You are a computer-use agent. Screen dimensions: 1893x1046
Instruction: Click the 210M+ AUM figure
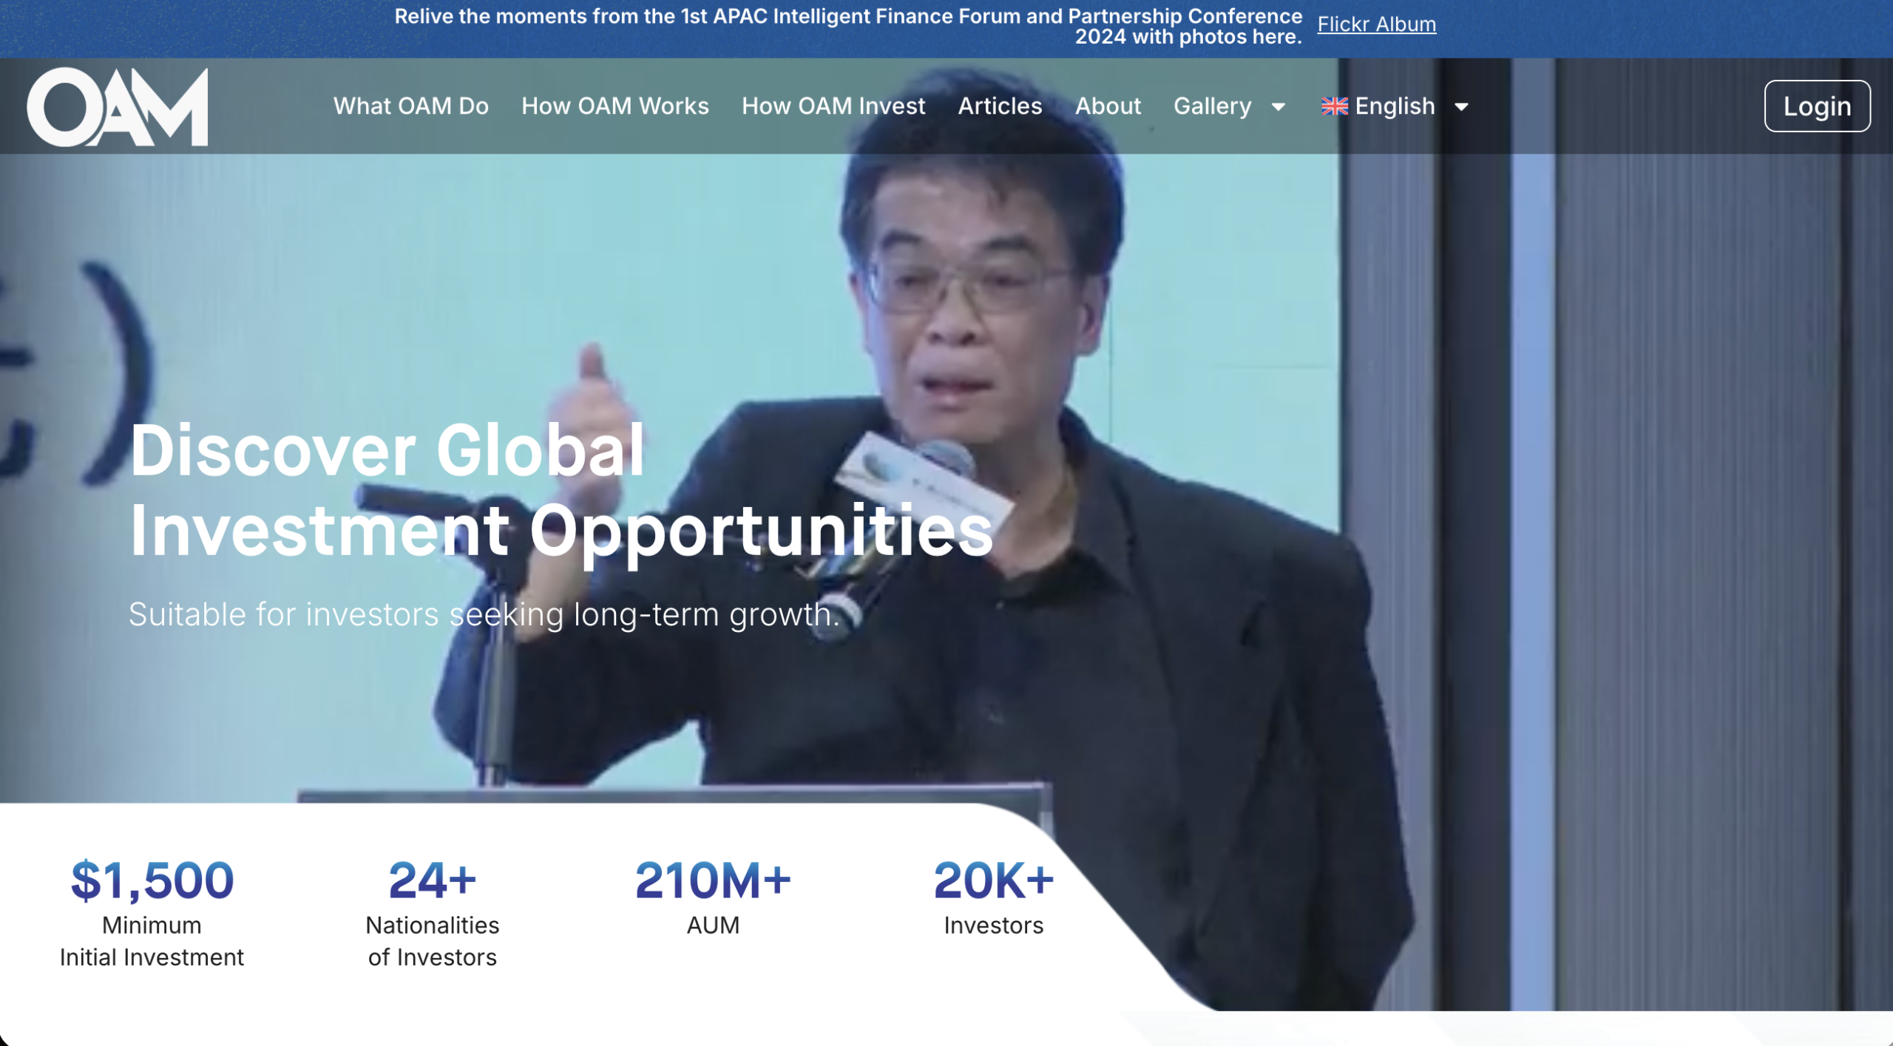coord(712,880)
